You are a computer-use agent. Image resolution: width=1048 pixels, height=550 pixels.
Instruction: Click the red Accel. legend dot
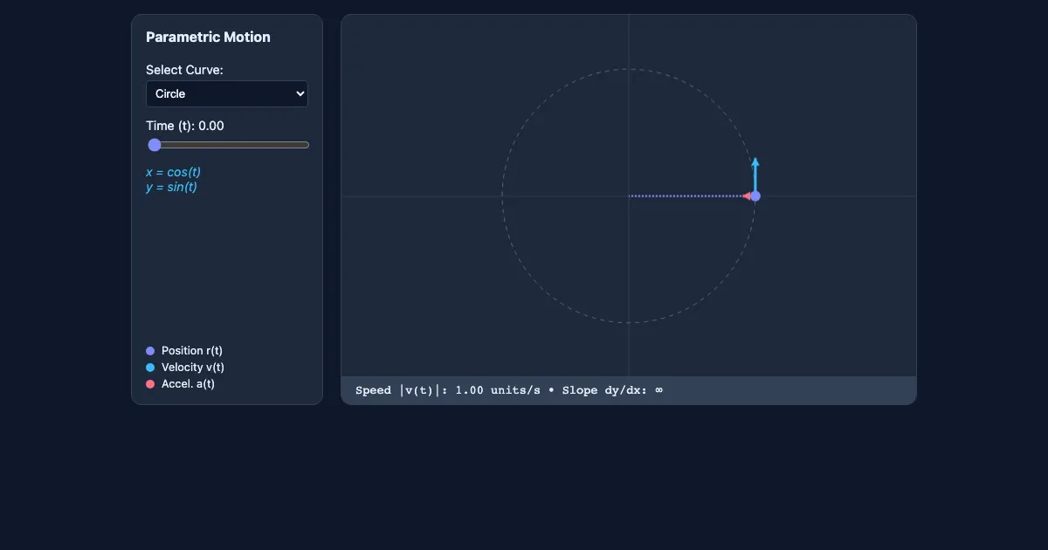tap(150, 384)
